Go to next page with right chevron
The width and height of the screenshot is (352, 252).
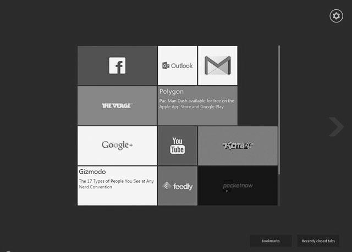coord(335,127)
